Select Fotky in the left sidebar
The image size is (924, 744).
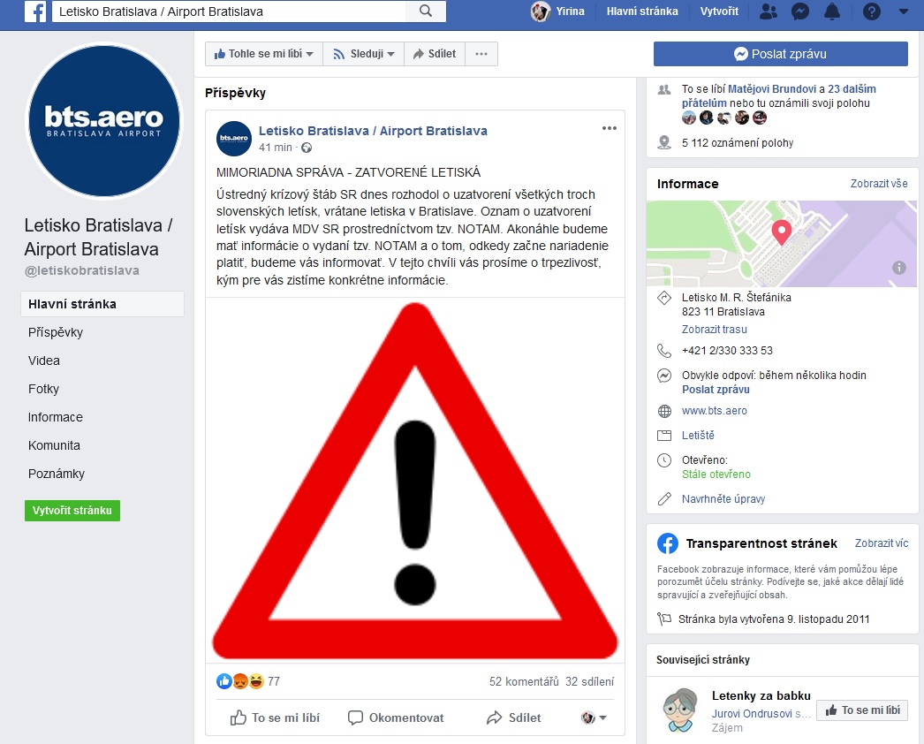click(43, 389)
